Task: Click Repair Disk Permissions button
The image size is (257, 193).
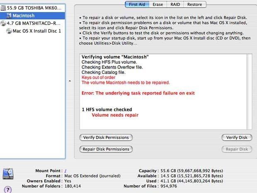Action: point(106,149)
